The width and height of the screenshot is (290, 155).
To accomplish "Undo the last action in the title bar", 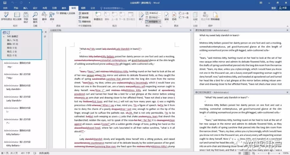I will pos(13,3).
